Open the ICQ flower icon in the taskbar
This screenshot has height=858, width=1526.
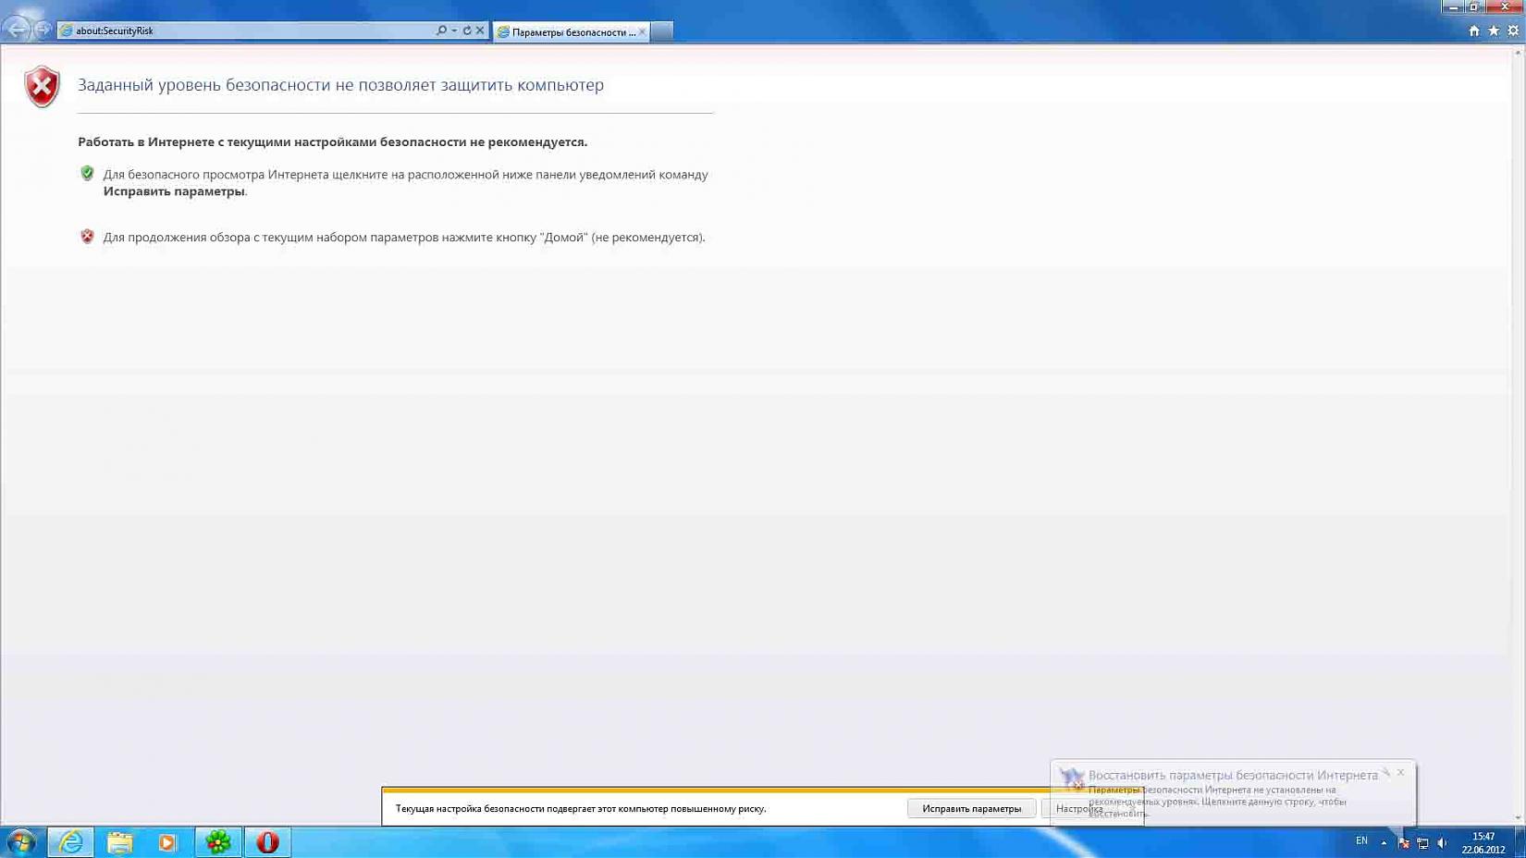pyautogui.click(x=218, y=842)
